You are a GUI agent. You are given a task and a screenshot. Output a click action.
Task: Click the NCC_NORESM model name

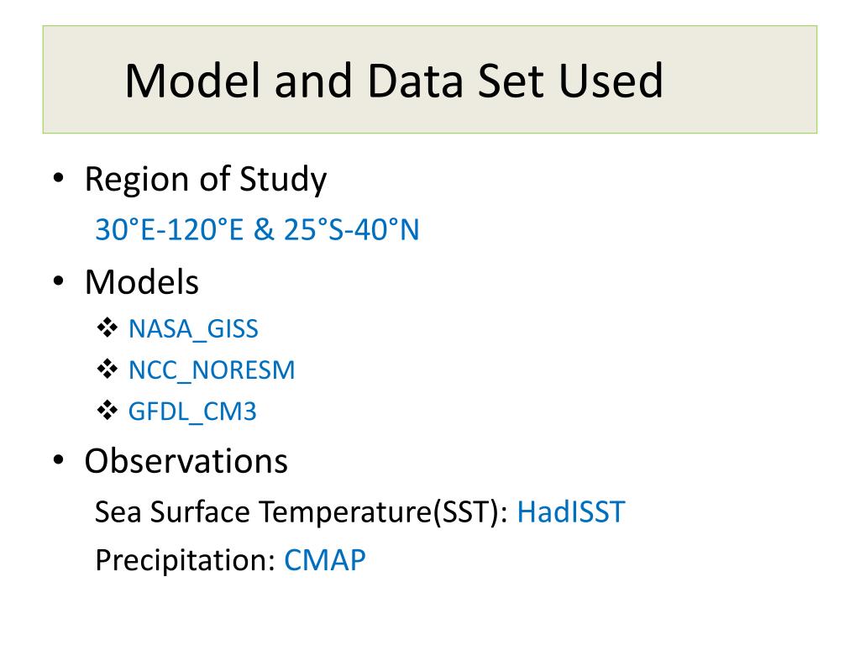212,370
